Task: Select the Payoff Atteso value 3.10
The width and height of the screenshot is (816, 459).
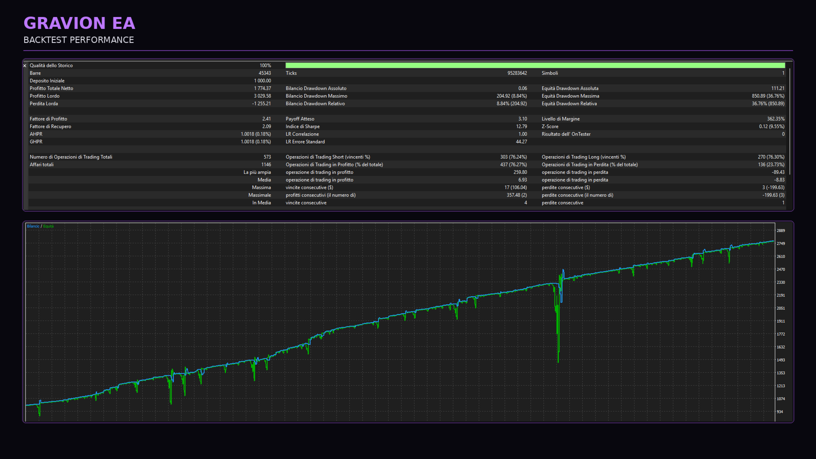Action: click(522, 119)
